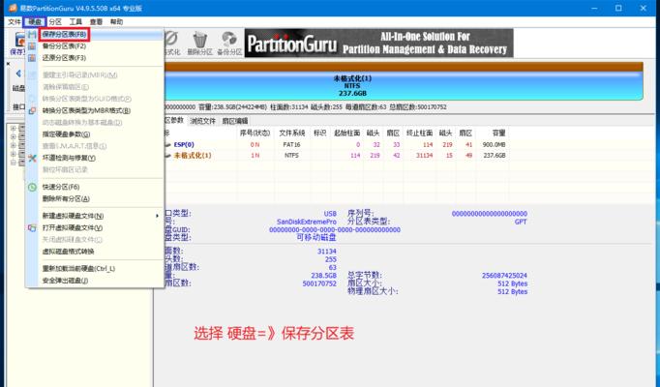Select the 未格式化(1) partition row in table
The image size is (660, 387).
pos(336,156)
